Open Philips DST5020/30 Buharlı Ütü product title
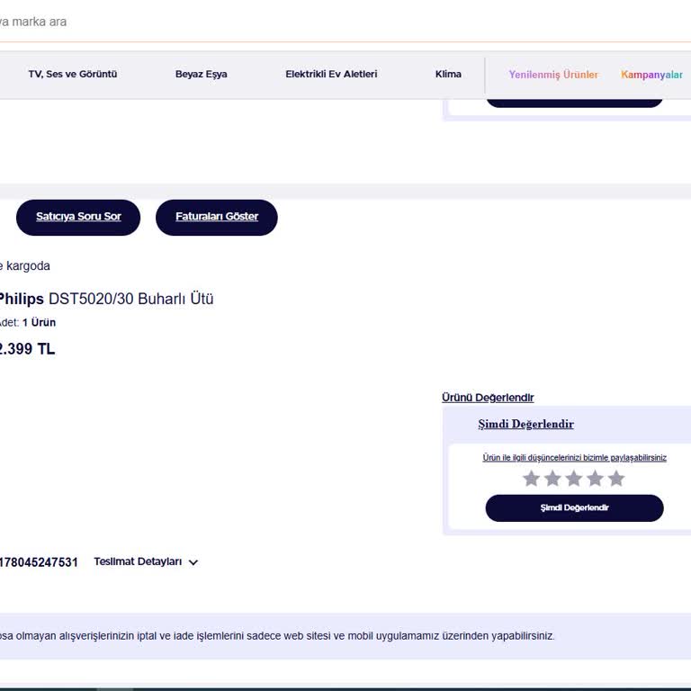Image resolution: width=691 pixels, height=691 pixels. point(106,299)
